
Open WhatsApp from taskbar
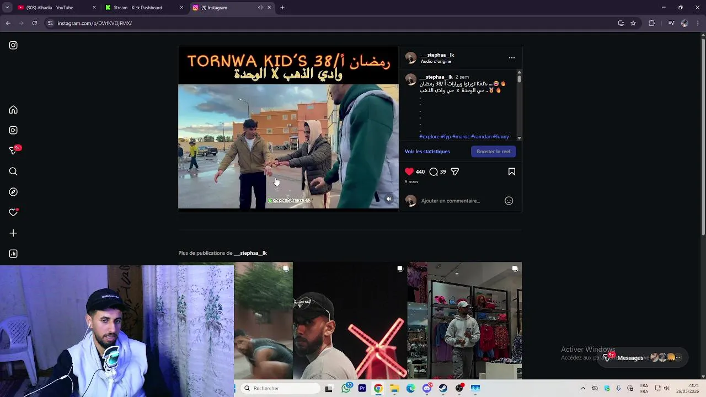(346, 388)
